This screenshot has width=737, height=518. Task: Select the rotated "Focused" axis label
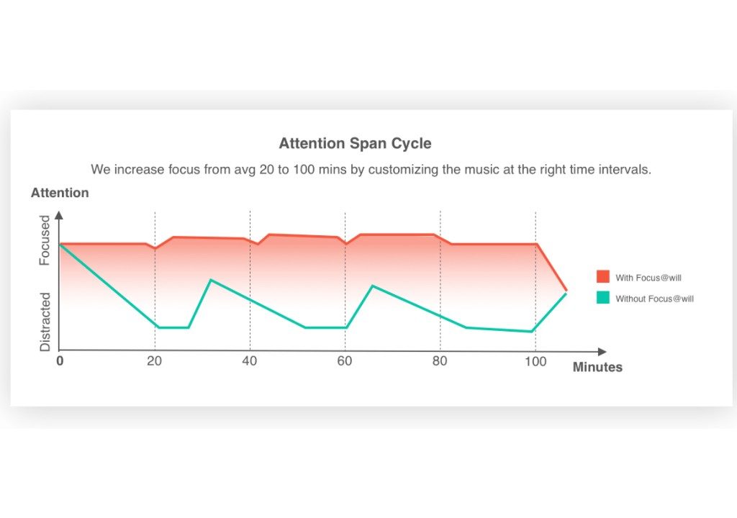coord(45,240)
